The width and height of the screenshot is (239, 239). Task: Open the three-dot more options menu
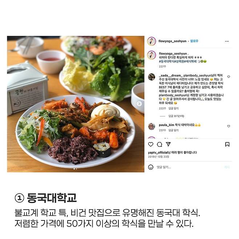click(x=227, y=41)
